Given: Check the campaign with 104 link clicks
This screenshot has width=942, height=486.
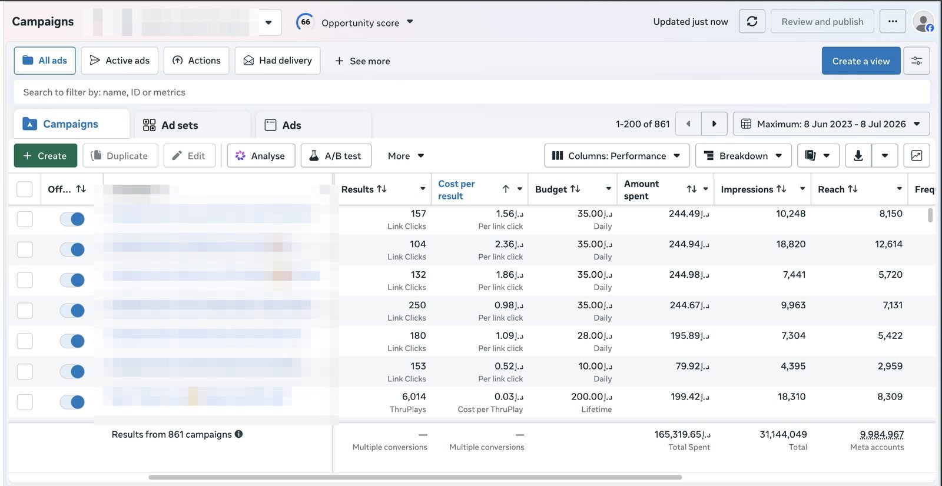Looking at the screenshot, I should [25, 249].
